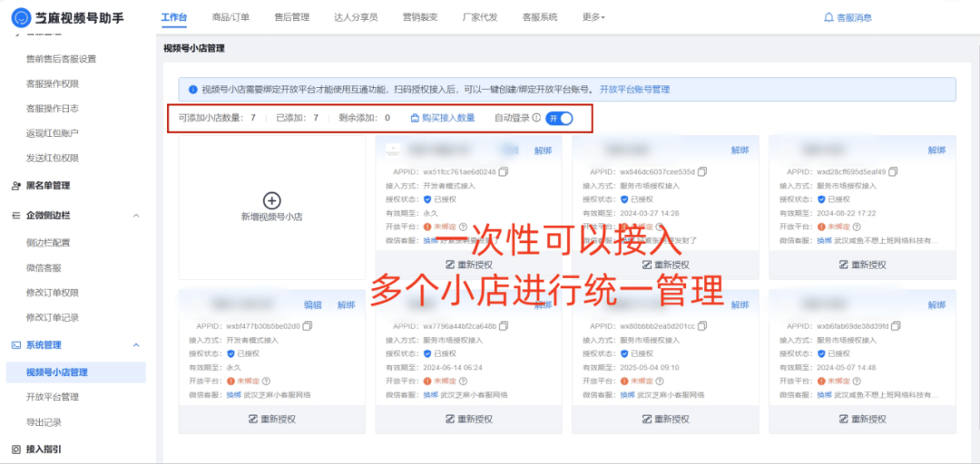This screenshot has width=980, height=464.
Task: Click 重新授权 on the wxbf477b30b5be02d0 card
Action: pyautogui.click(x=271, y=419)
